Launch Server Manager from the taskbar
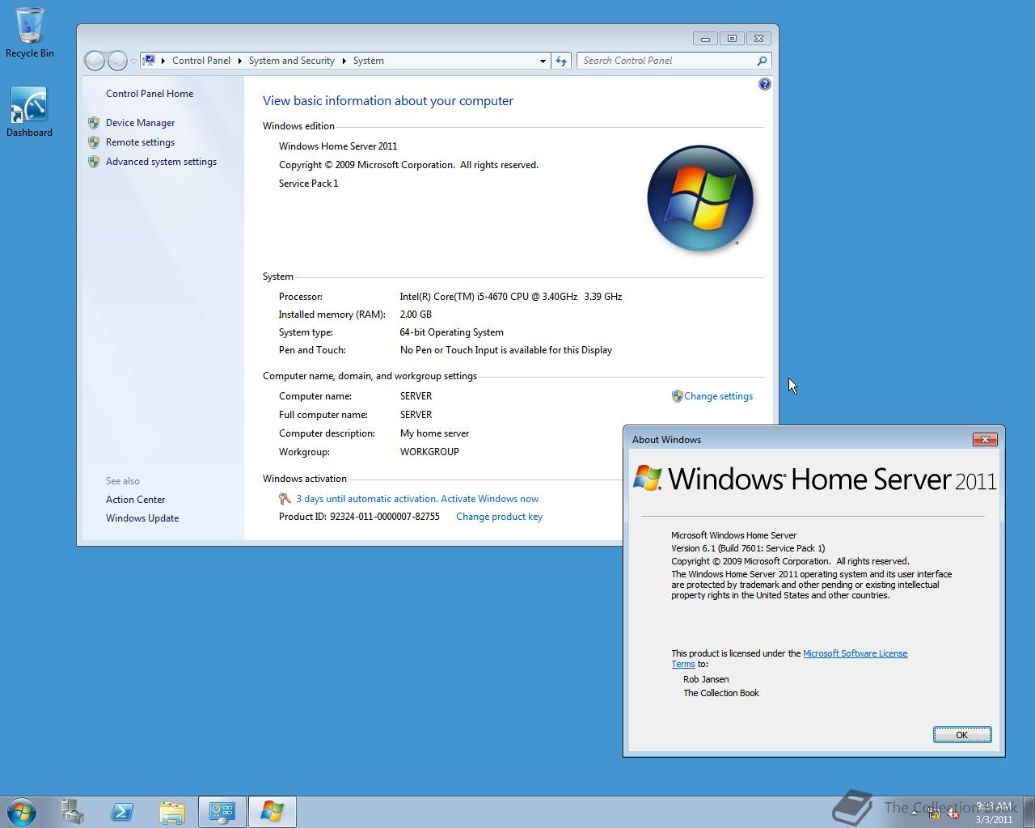This screenshot has width=1035, height=828. (73, 812)
